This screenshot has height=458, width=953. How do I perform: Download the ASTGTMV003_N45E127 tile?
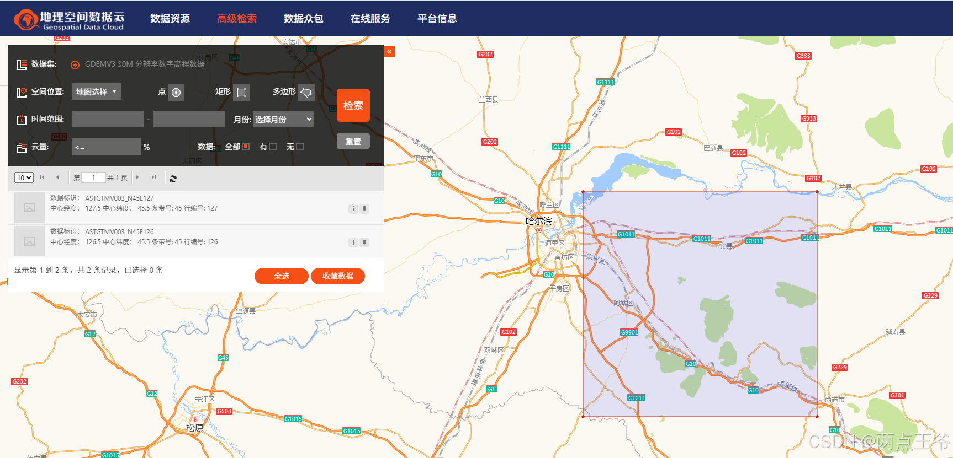364,209
